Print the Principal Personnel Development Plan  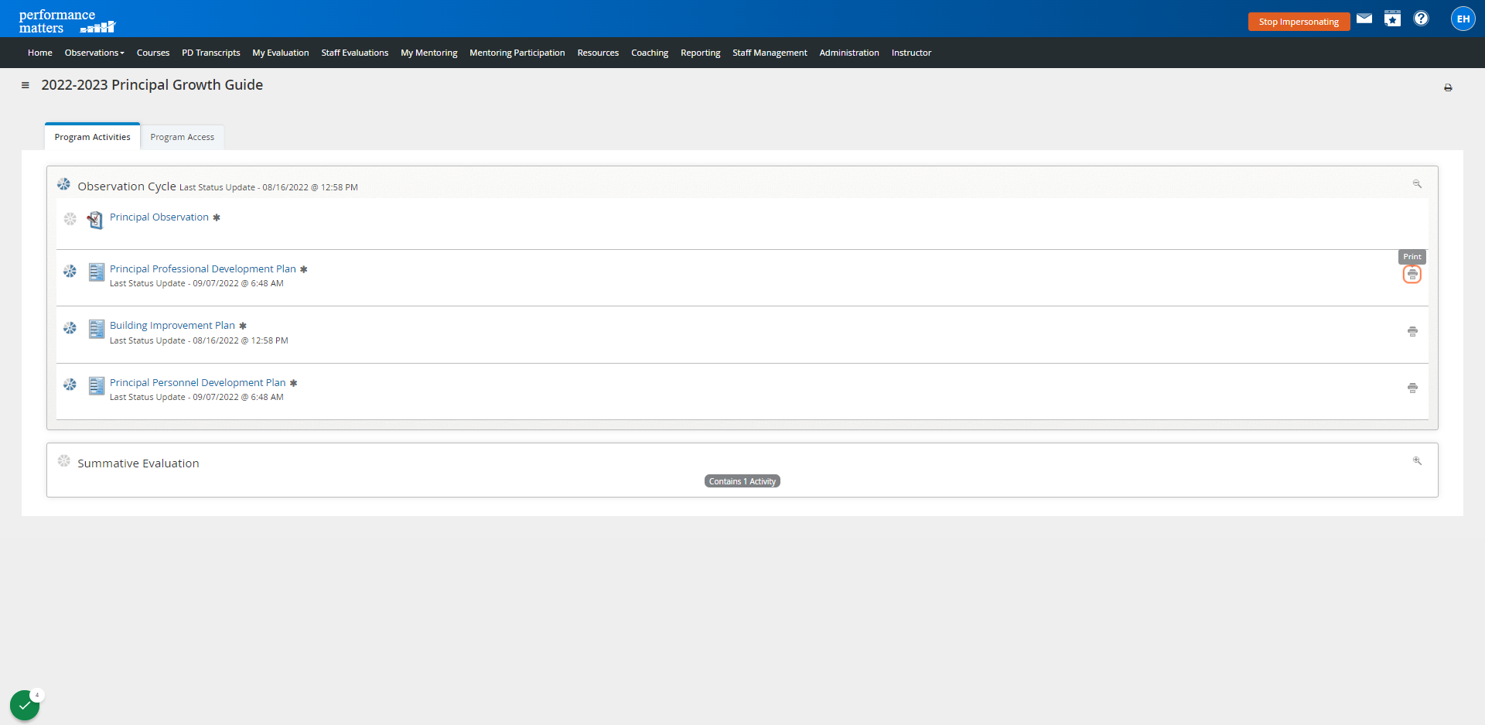click(x=1412, y=388)
